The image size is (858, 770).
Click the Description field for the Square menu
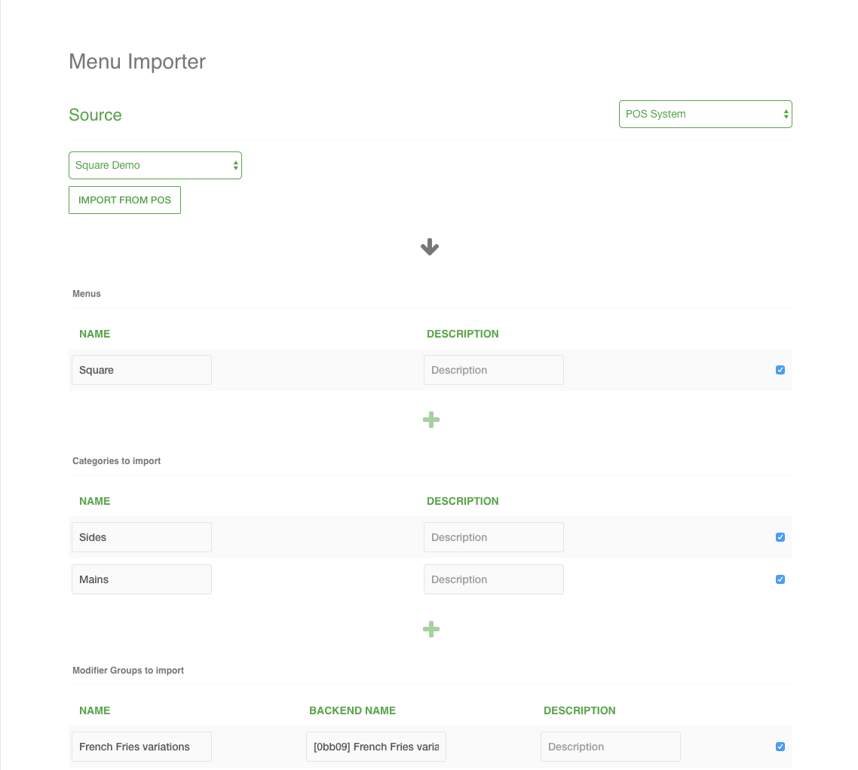[493, 370]
